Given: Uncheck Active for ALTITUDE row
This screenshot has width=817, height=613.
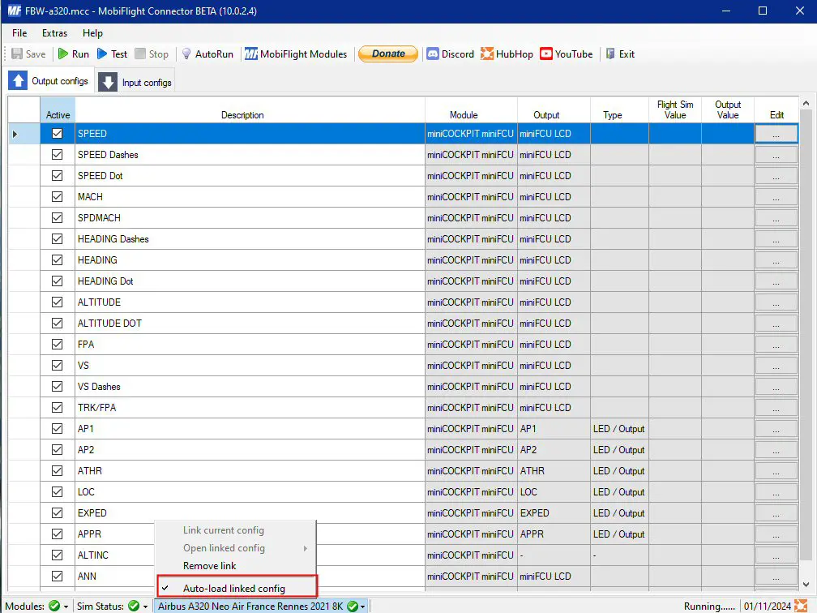Looking at the screenshot, I should click(58, 302).
